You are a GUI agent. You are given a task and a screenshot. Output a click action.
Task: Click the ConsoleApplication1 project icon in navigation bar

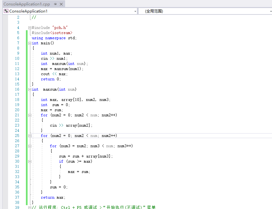tap(6, 11)
